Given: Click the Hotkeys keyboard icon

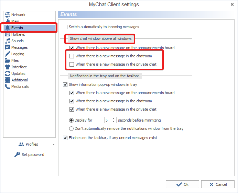Looking at the screenshot, I should pyautogui.click(x=8, y=34).
